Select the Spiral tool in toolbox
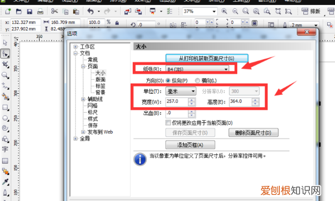The width and height of the screenshot is (335, 201). pyautogui.click(x=5, y=128)
